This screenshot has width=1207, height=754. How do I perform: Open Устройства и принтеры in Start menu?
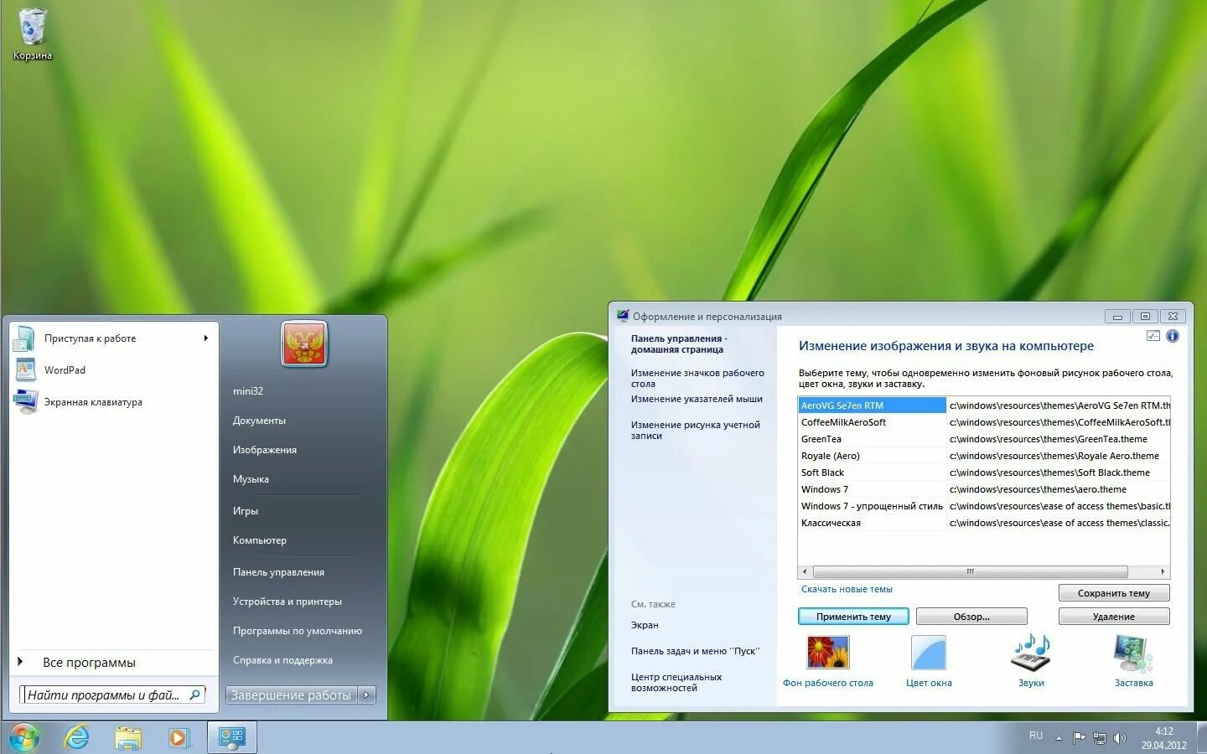(288, 602)
